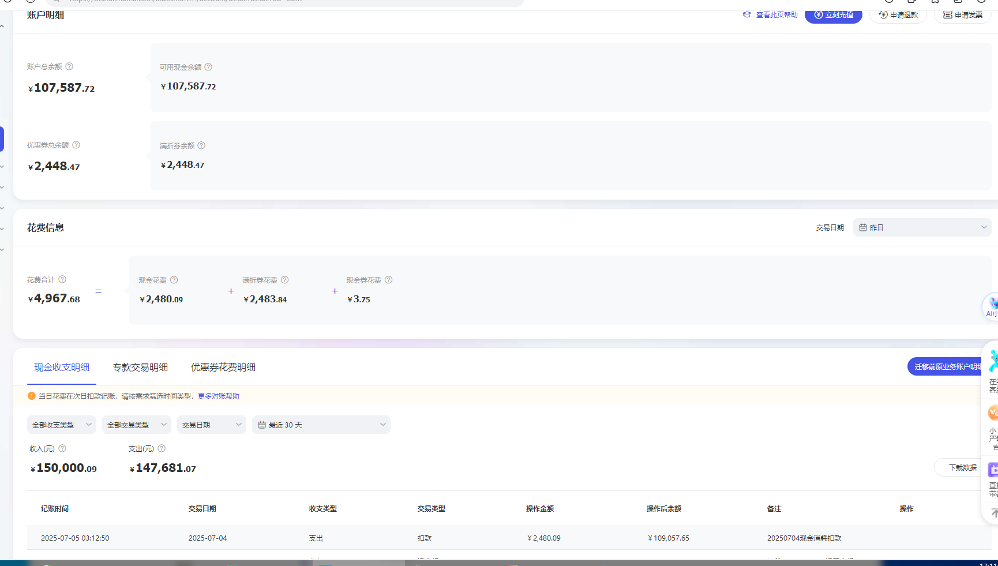This screenshot has width=998, height=566.
Task: Switch to the 专款交易明细 tab
Action: [x=140, y=367]
